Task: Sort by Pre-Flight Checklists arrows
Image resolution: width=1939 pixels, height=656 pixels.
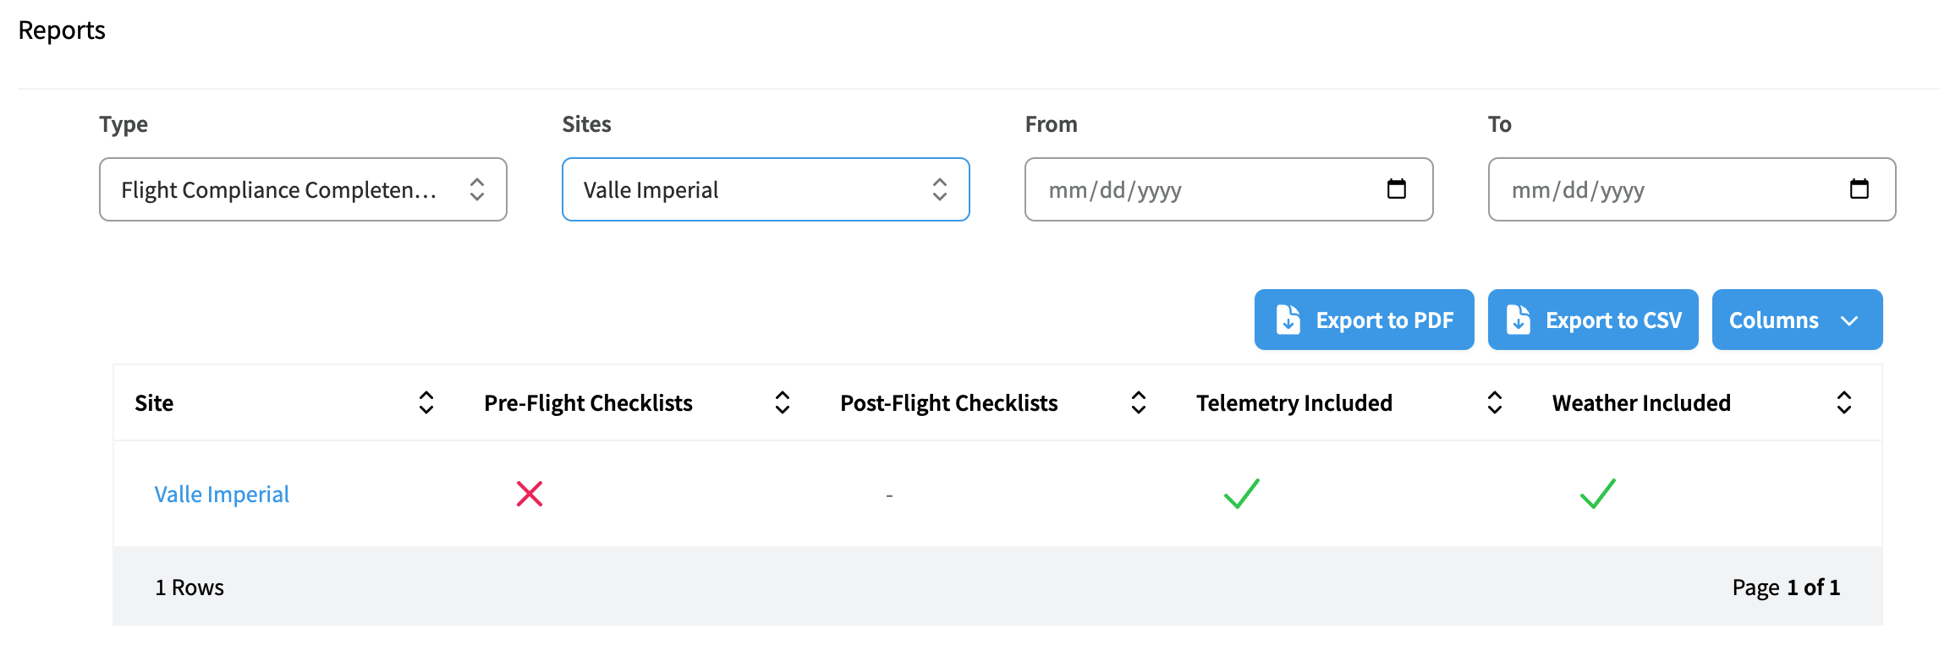Action: tap(783, 402)
